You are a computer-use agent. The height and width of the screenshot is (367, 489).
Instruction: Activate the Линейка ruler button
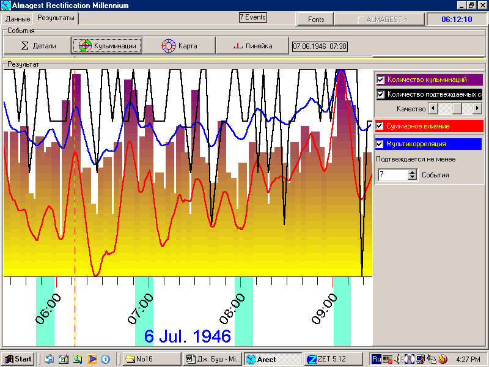tap(252, 45)
